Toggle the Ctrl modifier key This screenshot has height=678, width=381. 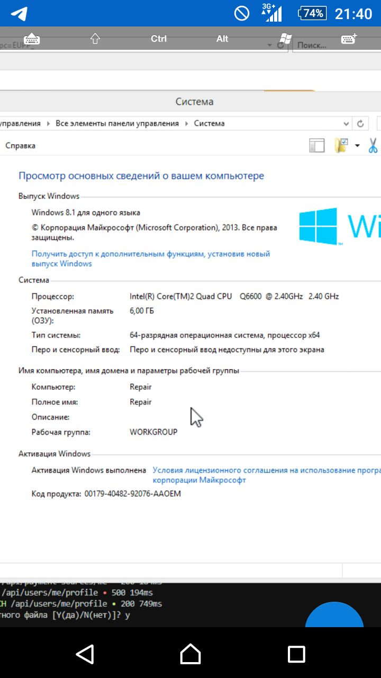[159, 39]
